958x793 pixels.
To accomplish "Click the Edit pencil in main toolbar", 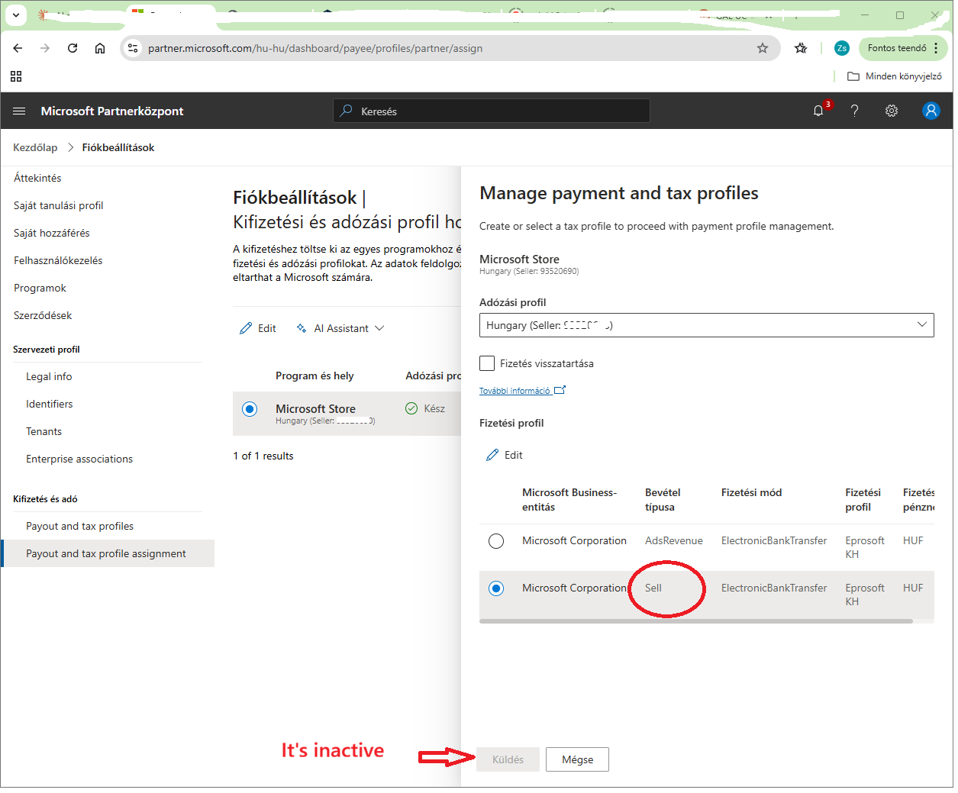I will tap(246, 328).
